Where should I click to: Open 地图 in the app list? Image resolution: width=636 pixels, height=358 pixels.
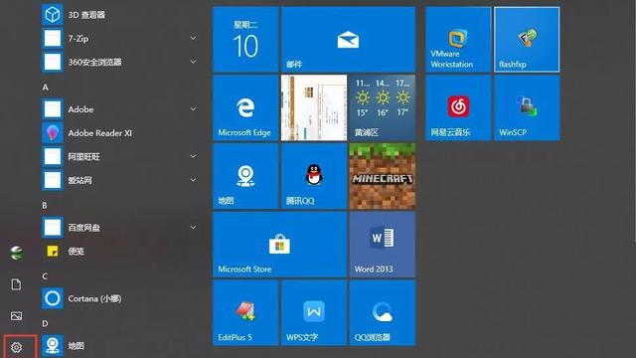[120, 345]
